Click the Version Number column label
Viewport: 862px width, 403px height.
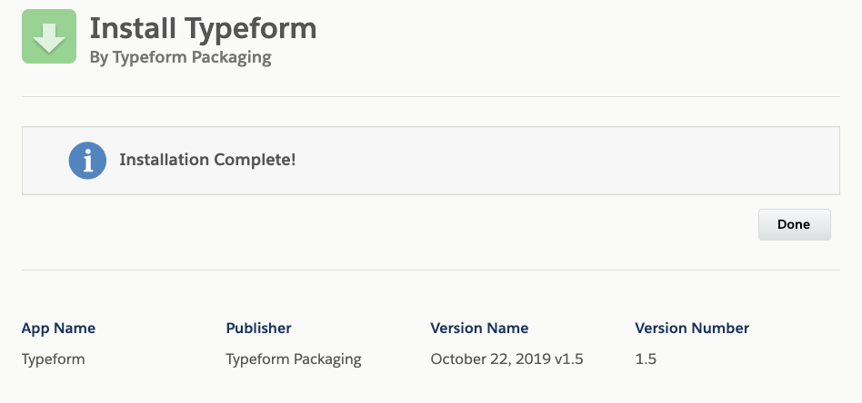point(692,329)
